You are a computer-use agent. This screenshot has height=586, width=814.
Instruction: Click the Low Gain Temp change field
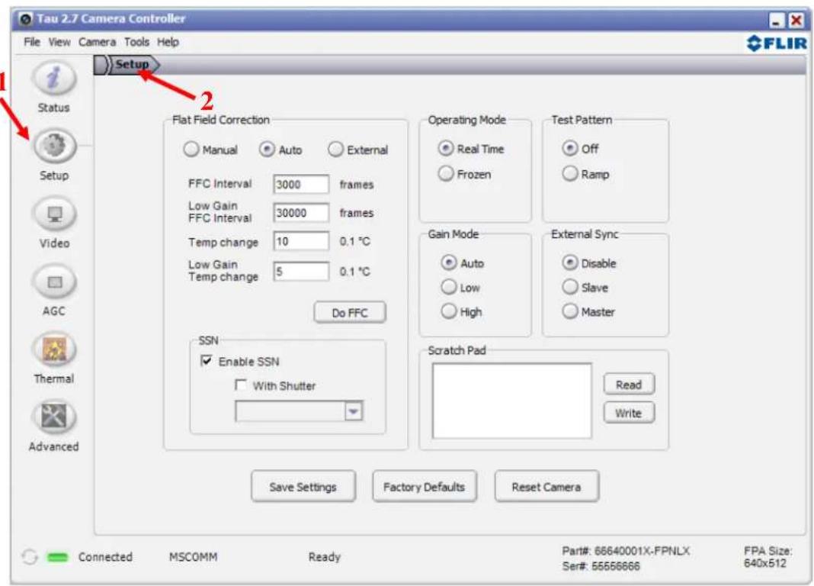click(x=301, y=271)
